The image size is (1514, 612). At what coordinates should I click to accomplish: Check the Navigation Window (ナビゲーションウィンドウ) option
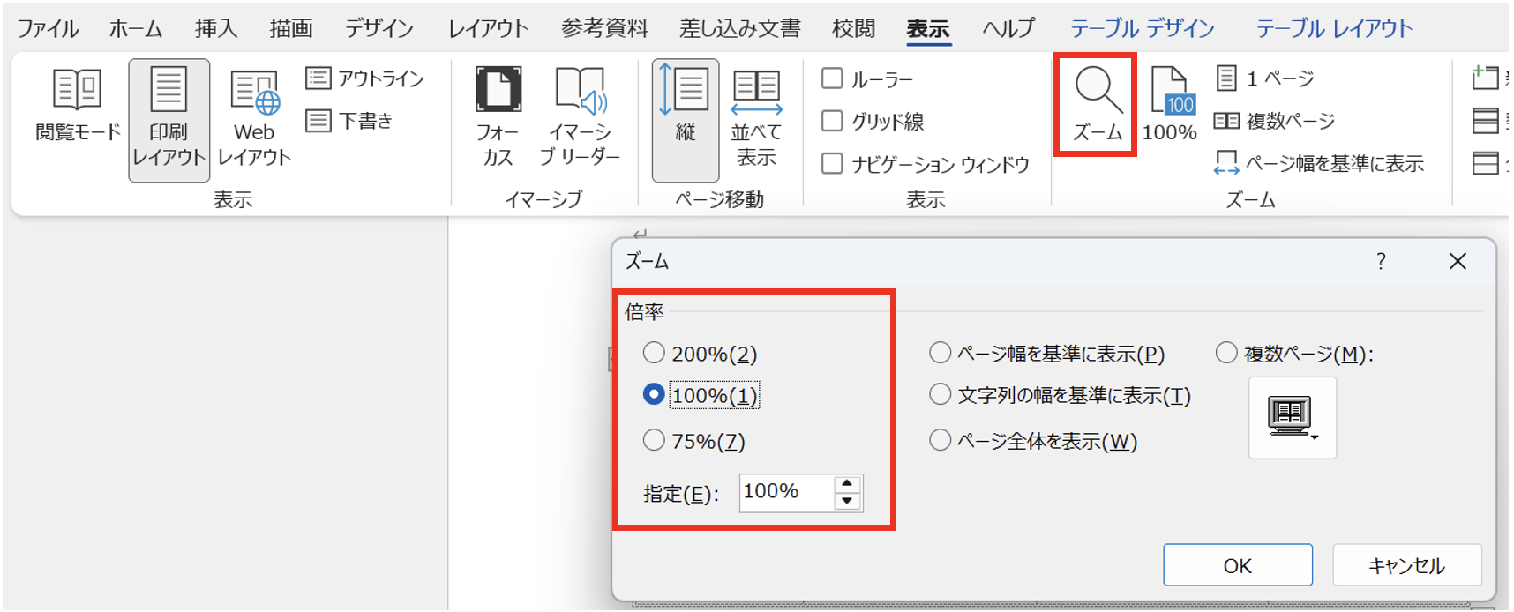click(x=832, y=163)
